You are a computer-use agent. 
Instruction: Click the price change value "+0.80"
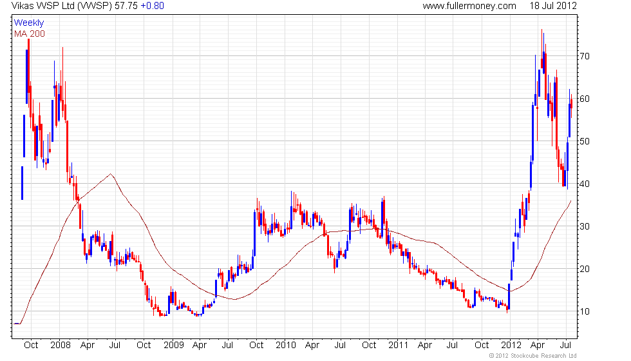(x=152, y=6)
